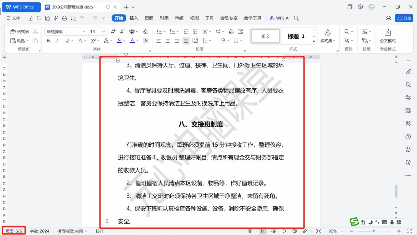Expand the line spacing dropdown arrow
Image resolution: width=417 pixels, height=235 pixels.
click(x=210, y=41)
